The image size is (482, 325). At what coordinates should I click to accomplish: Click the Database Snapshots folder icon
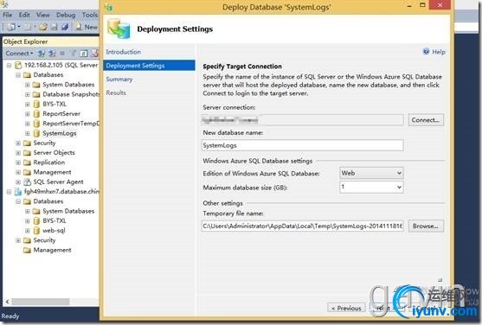click(x=36, y=94)
